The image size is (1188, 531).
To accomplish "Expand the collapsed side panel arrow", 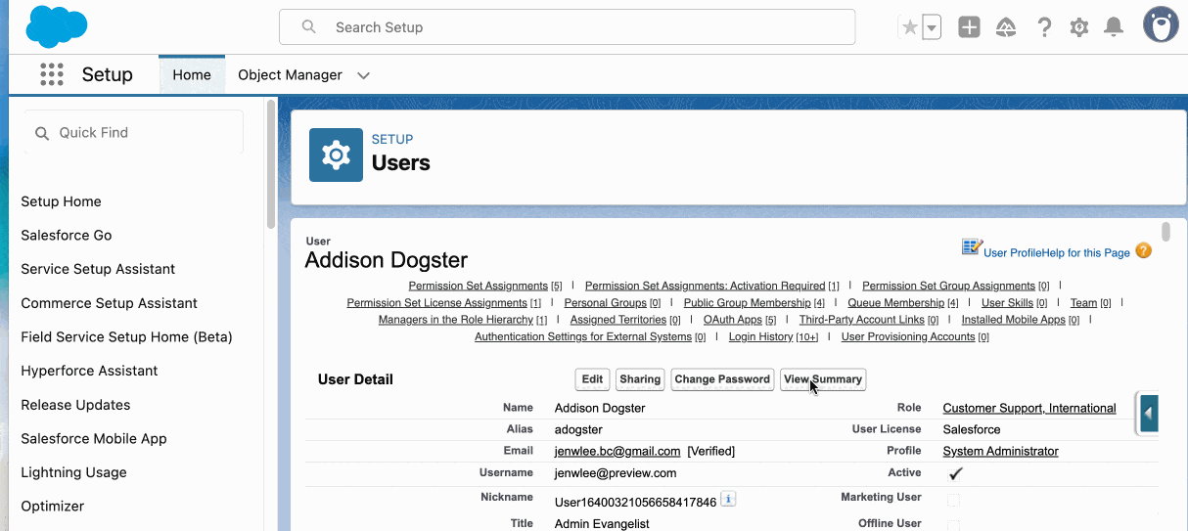I will (x=1149, y=413).
